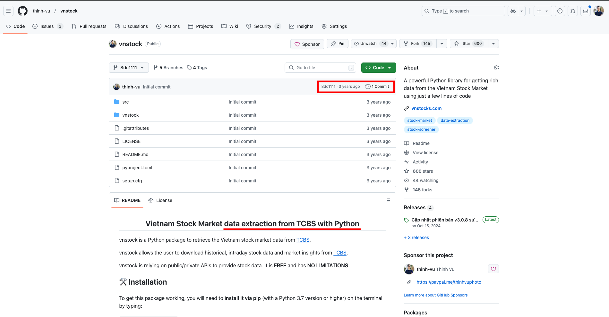Open the Copilot chat icon in the header
This screenshot has width=609, height=317.
[512, 11]
